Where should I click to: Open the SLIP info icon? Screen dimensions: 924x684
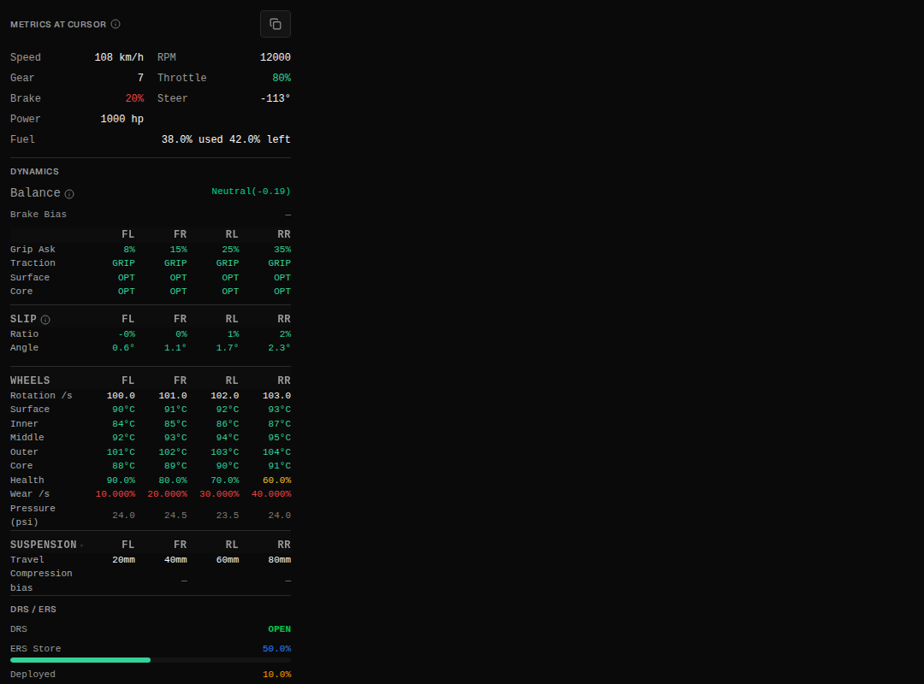click(x=45, y=320)
